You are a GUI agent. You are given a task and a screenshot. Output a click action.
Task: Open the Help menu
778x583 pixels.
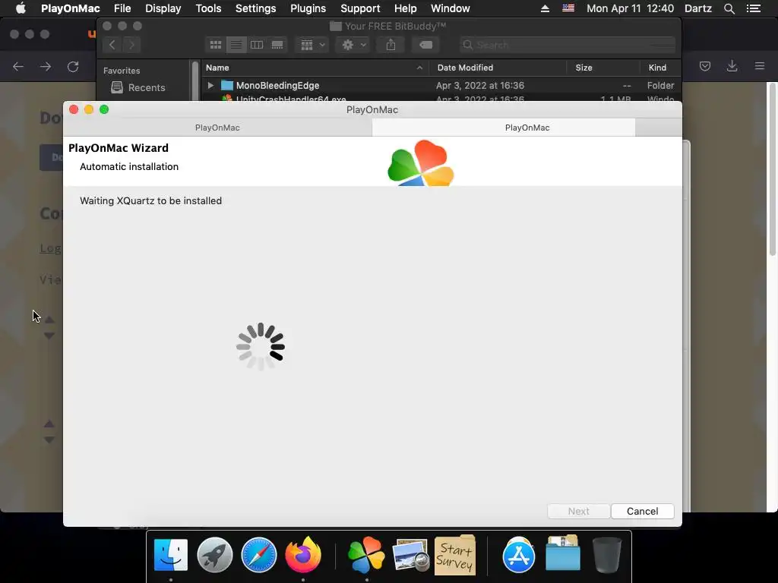405,8
